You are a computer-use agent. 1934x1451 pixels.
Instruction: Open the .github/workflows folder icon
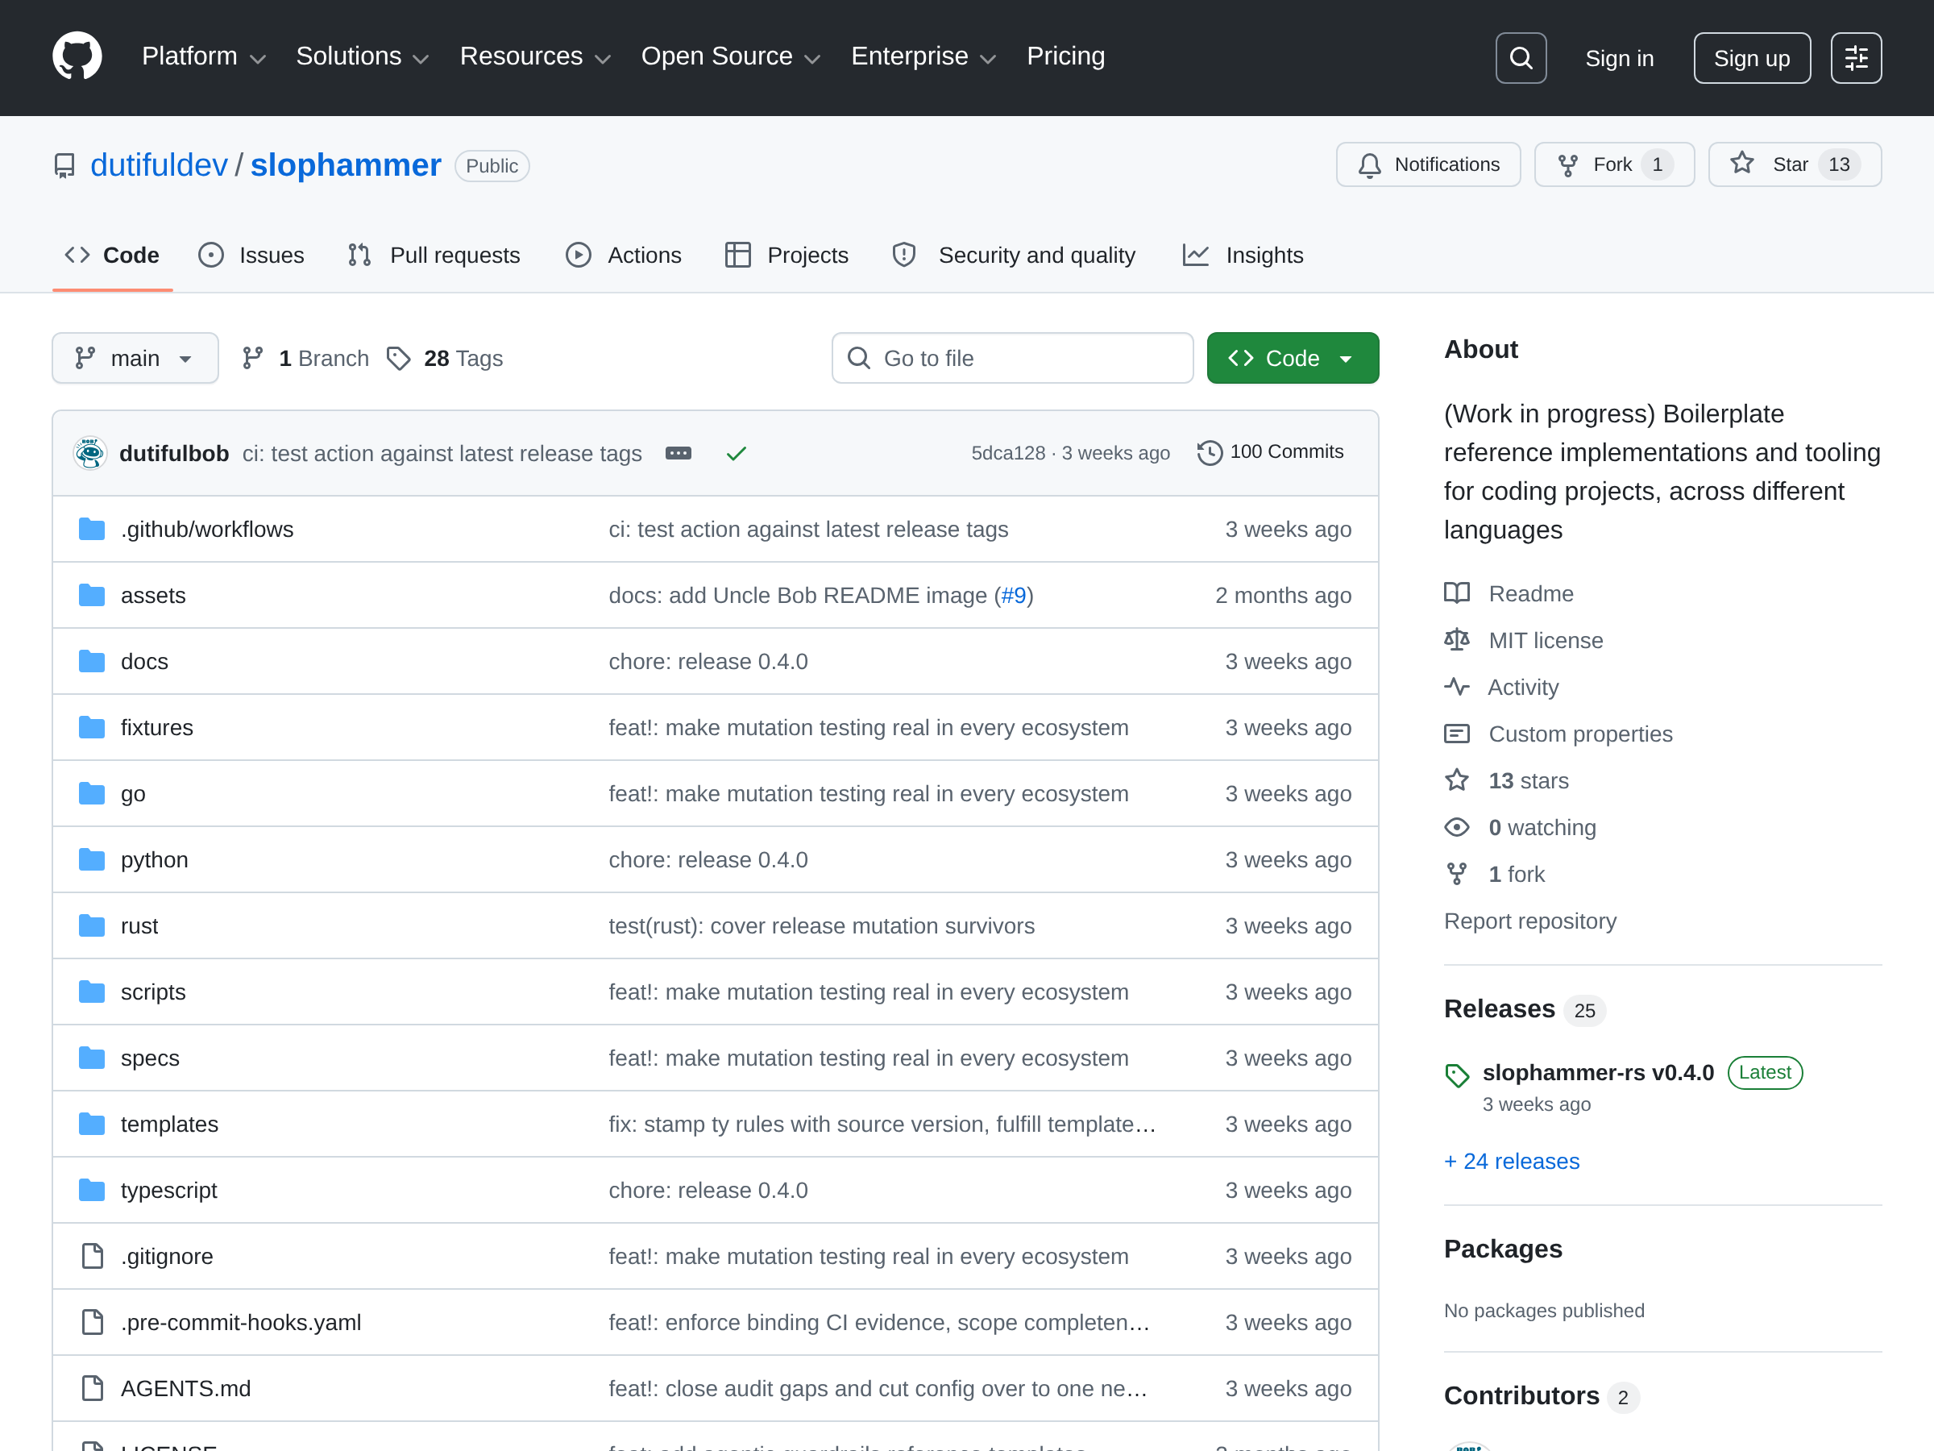pos(92,529)
